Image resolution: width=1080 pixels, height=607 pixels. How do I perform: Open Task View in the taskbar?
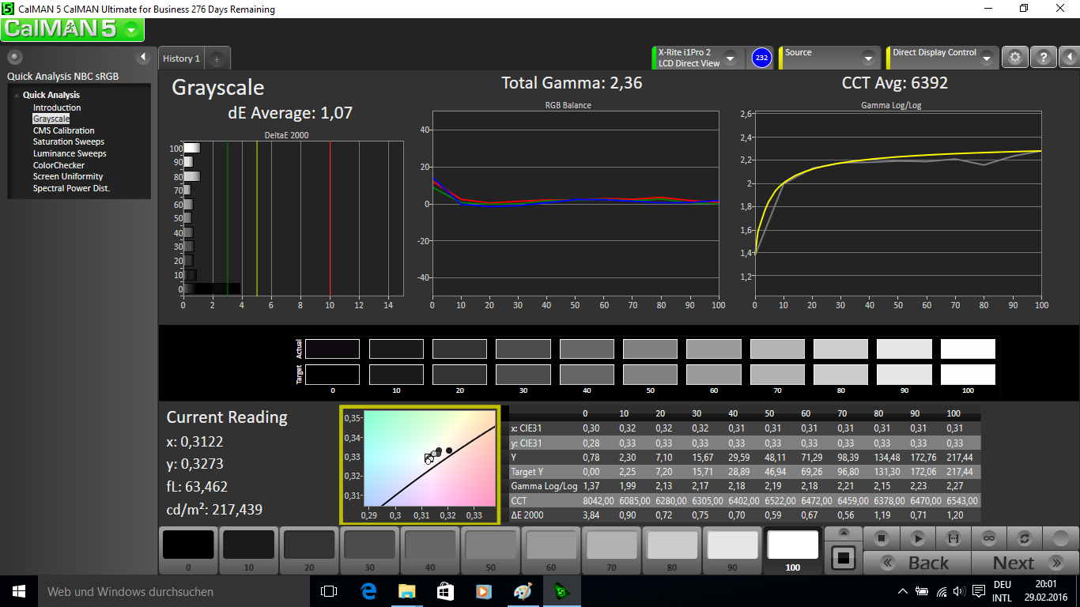point(329,591)
